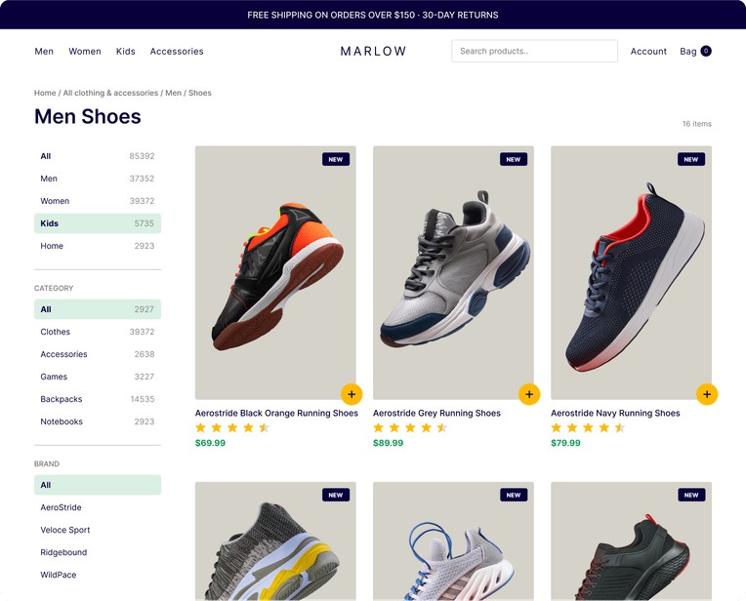This screenshot has height=601, width=746.
Task: Click the Men Shoes page heading
Action: 88,116
